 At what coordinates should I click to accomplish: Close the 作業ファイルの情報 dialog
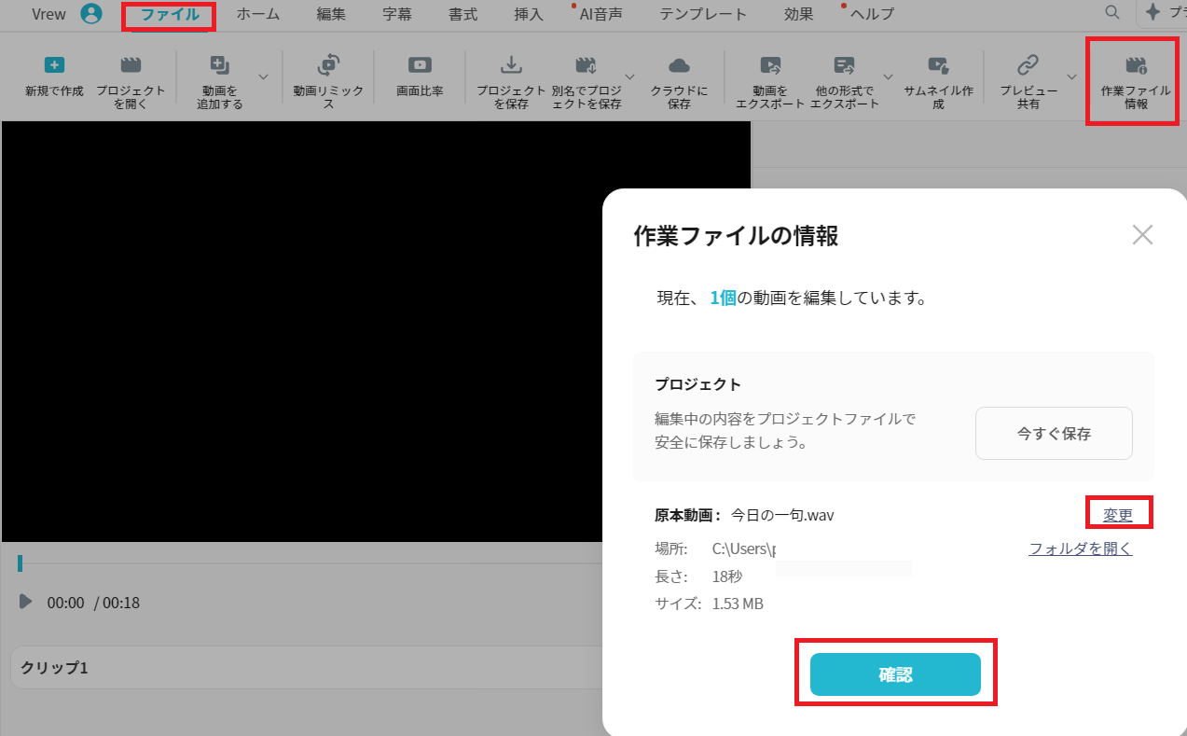click(1142, 235)
